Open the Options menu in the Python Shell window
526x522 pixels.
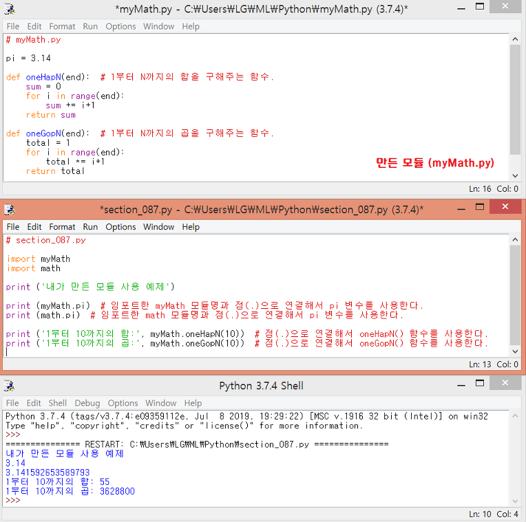pyautogui.click(x=123, y=403)
